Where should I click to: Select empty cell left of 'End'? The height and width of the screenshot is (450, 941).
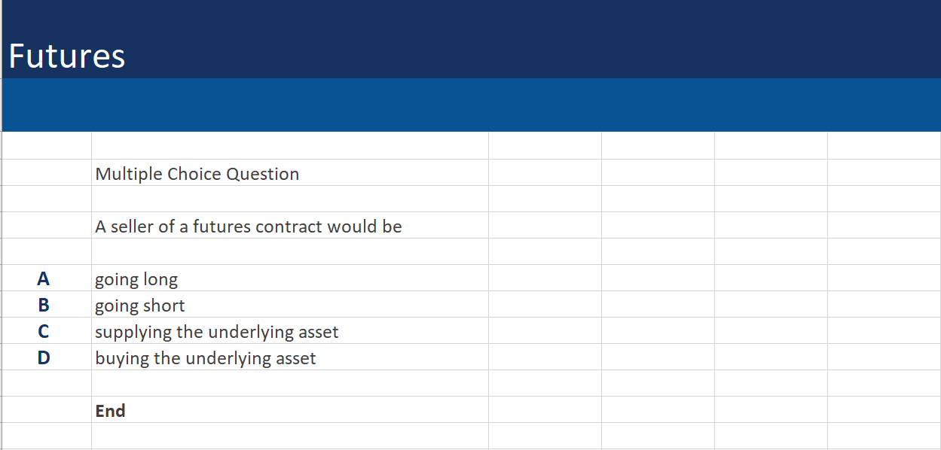(x=47, y=410)
